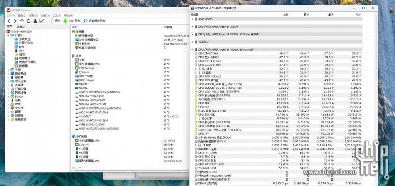Image resolution: width=395 pixels, height=186 pixels.
Task: Expand the 操作系统 tree node
Action: [8, 74]
